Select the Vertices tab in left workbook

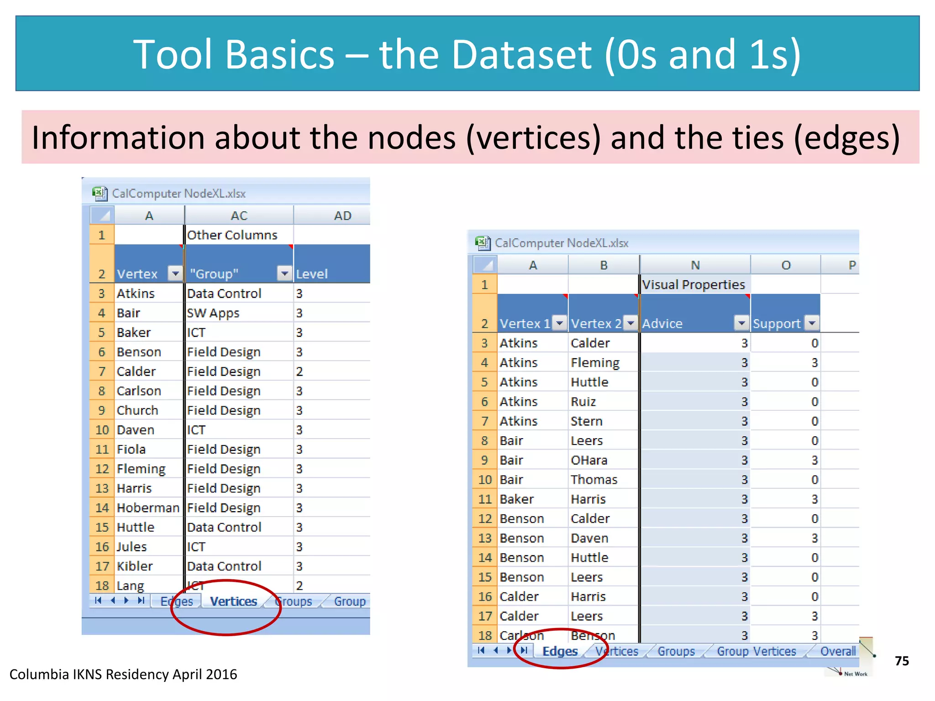233,602
